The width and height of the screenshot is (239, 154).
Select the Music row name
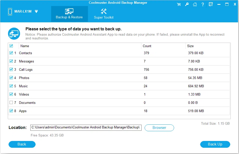(x=23, y=86)
